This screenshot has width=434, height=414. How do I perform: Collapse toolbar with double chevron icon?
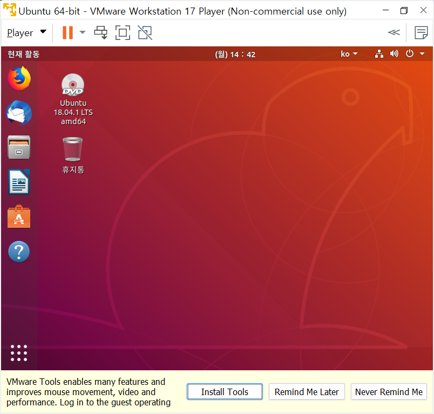click(x=394, y=32)
